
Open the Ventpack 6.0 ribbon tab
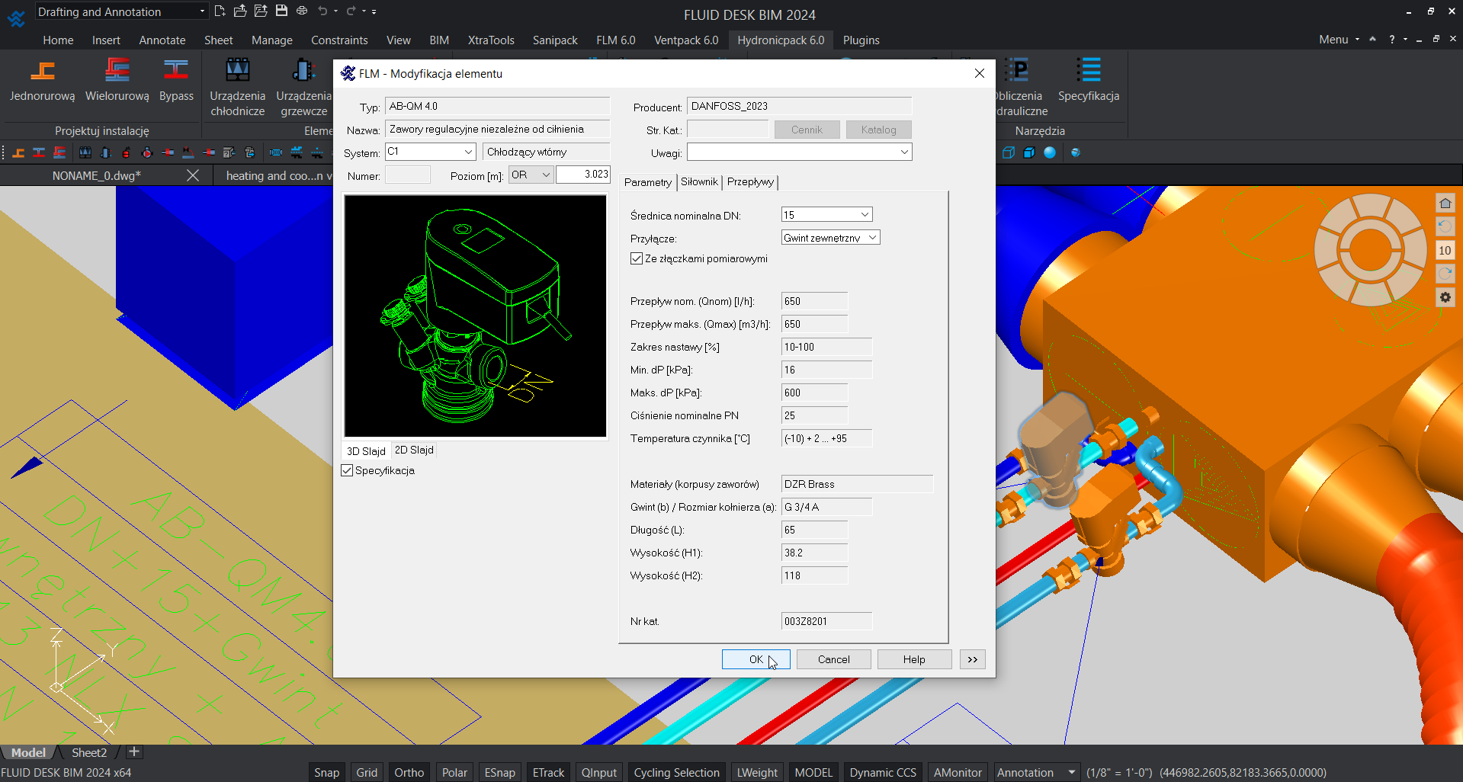click(x=685, y=40)
